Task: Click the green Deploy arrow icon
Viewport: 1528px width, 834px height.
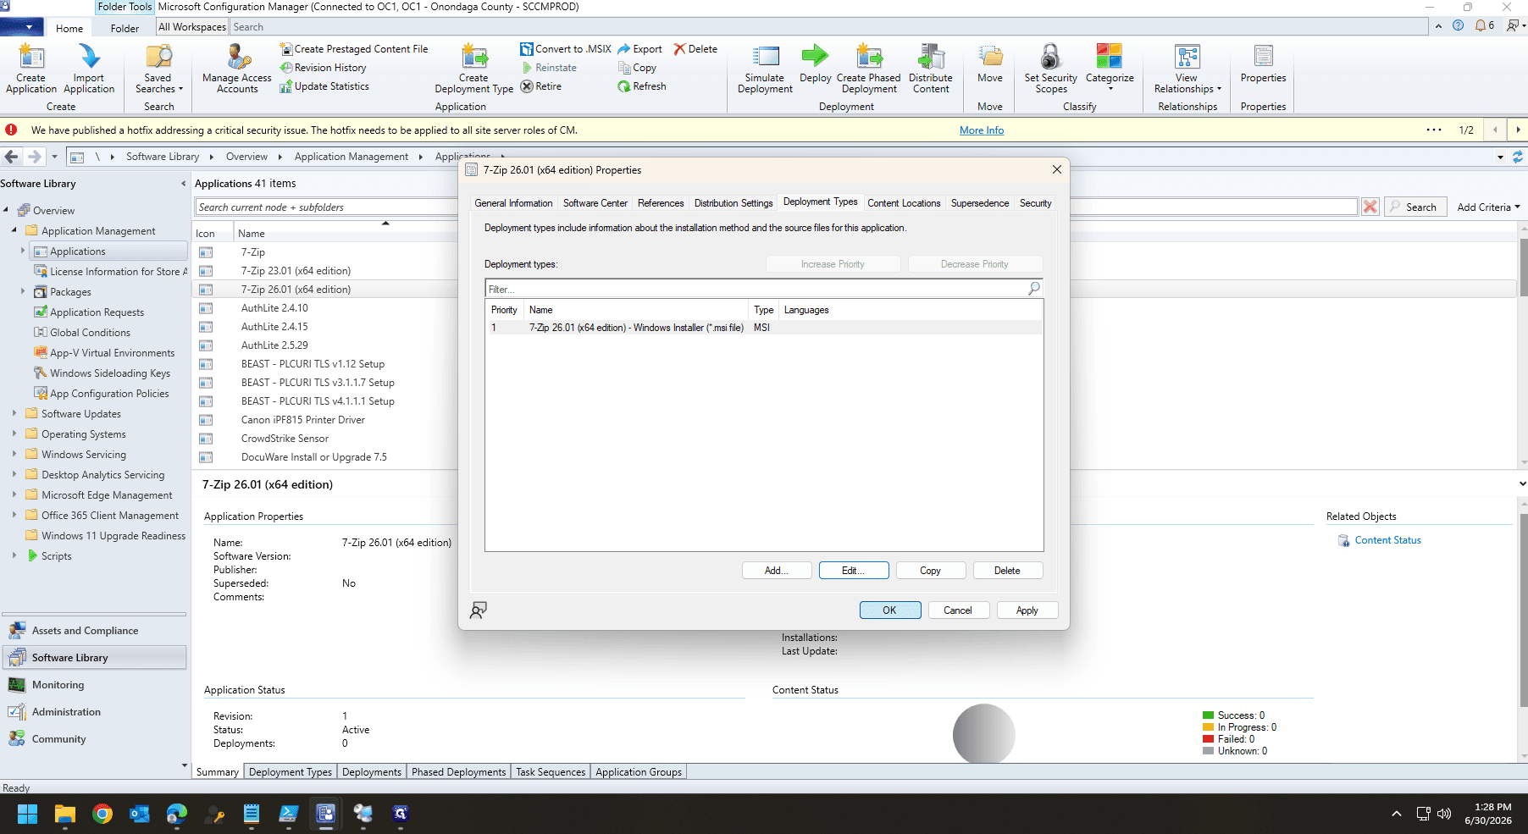Action: (815, 64)
